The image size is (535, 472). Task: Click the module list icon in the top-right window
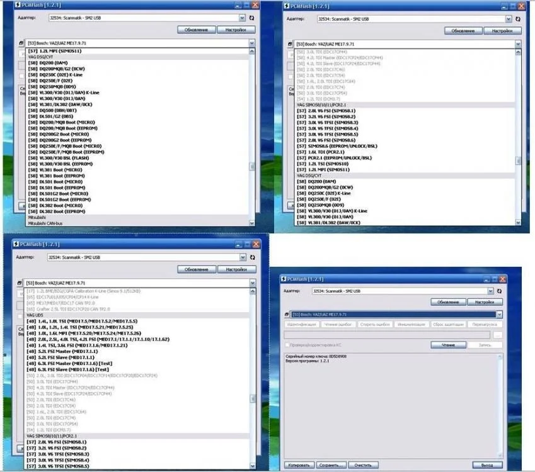click(x=290, y=44)
